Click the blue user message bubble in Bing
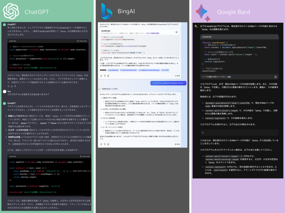The height and width of the screenshot is (213, 285). (x=168, y=83)
